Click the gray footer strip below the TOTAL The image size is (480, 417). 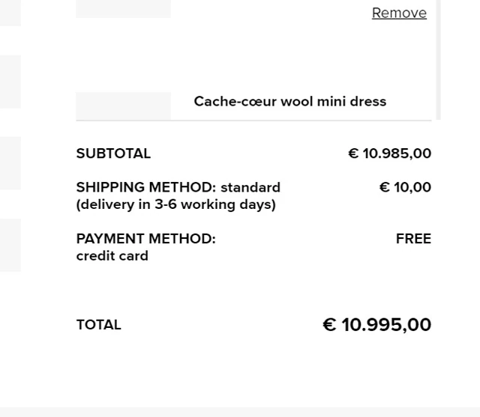click(240, 412)
